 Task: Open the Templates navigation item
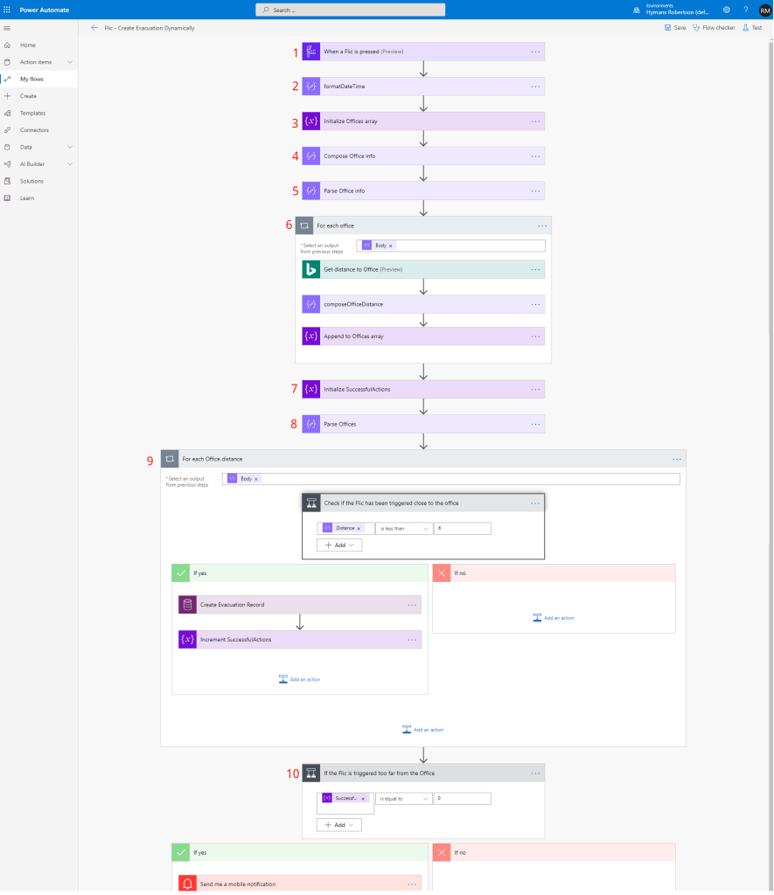[32, 113]
